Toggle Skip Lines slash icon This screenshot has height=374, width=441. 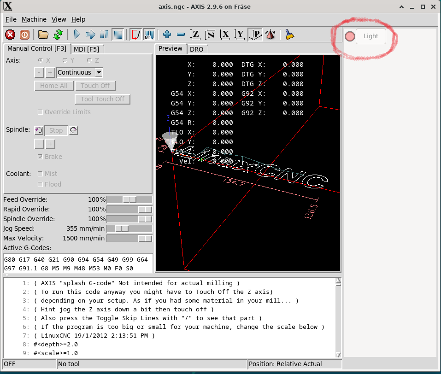pyautogui.click(x=135, y=35)
